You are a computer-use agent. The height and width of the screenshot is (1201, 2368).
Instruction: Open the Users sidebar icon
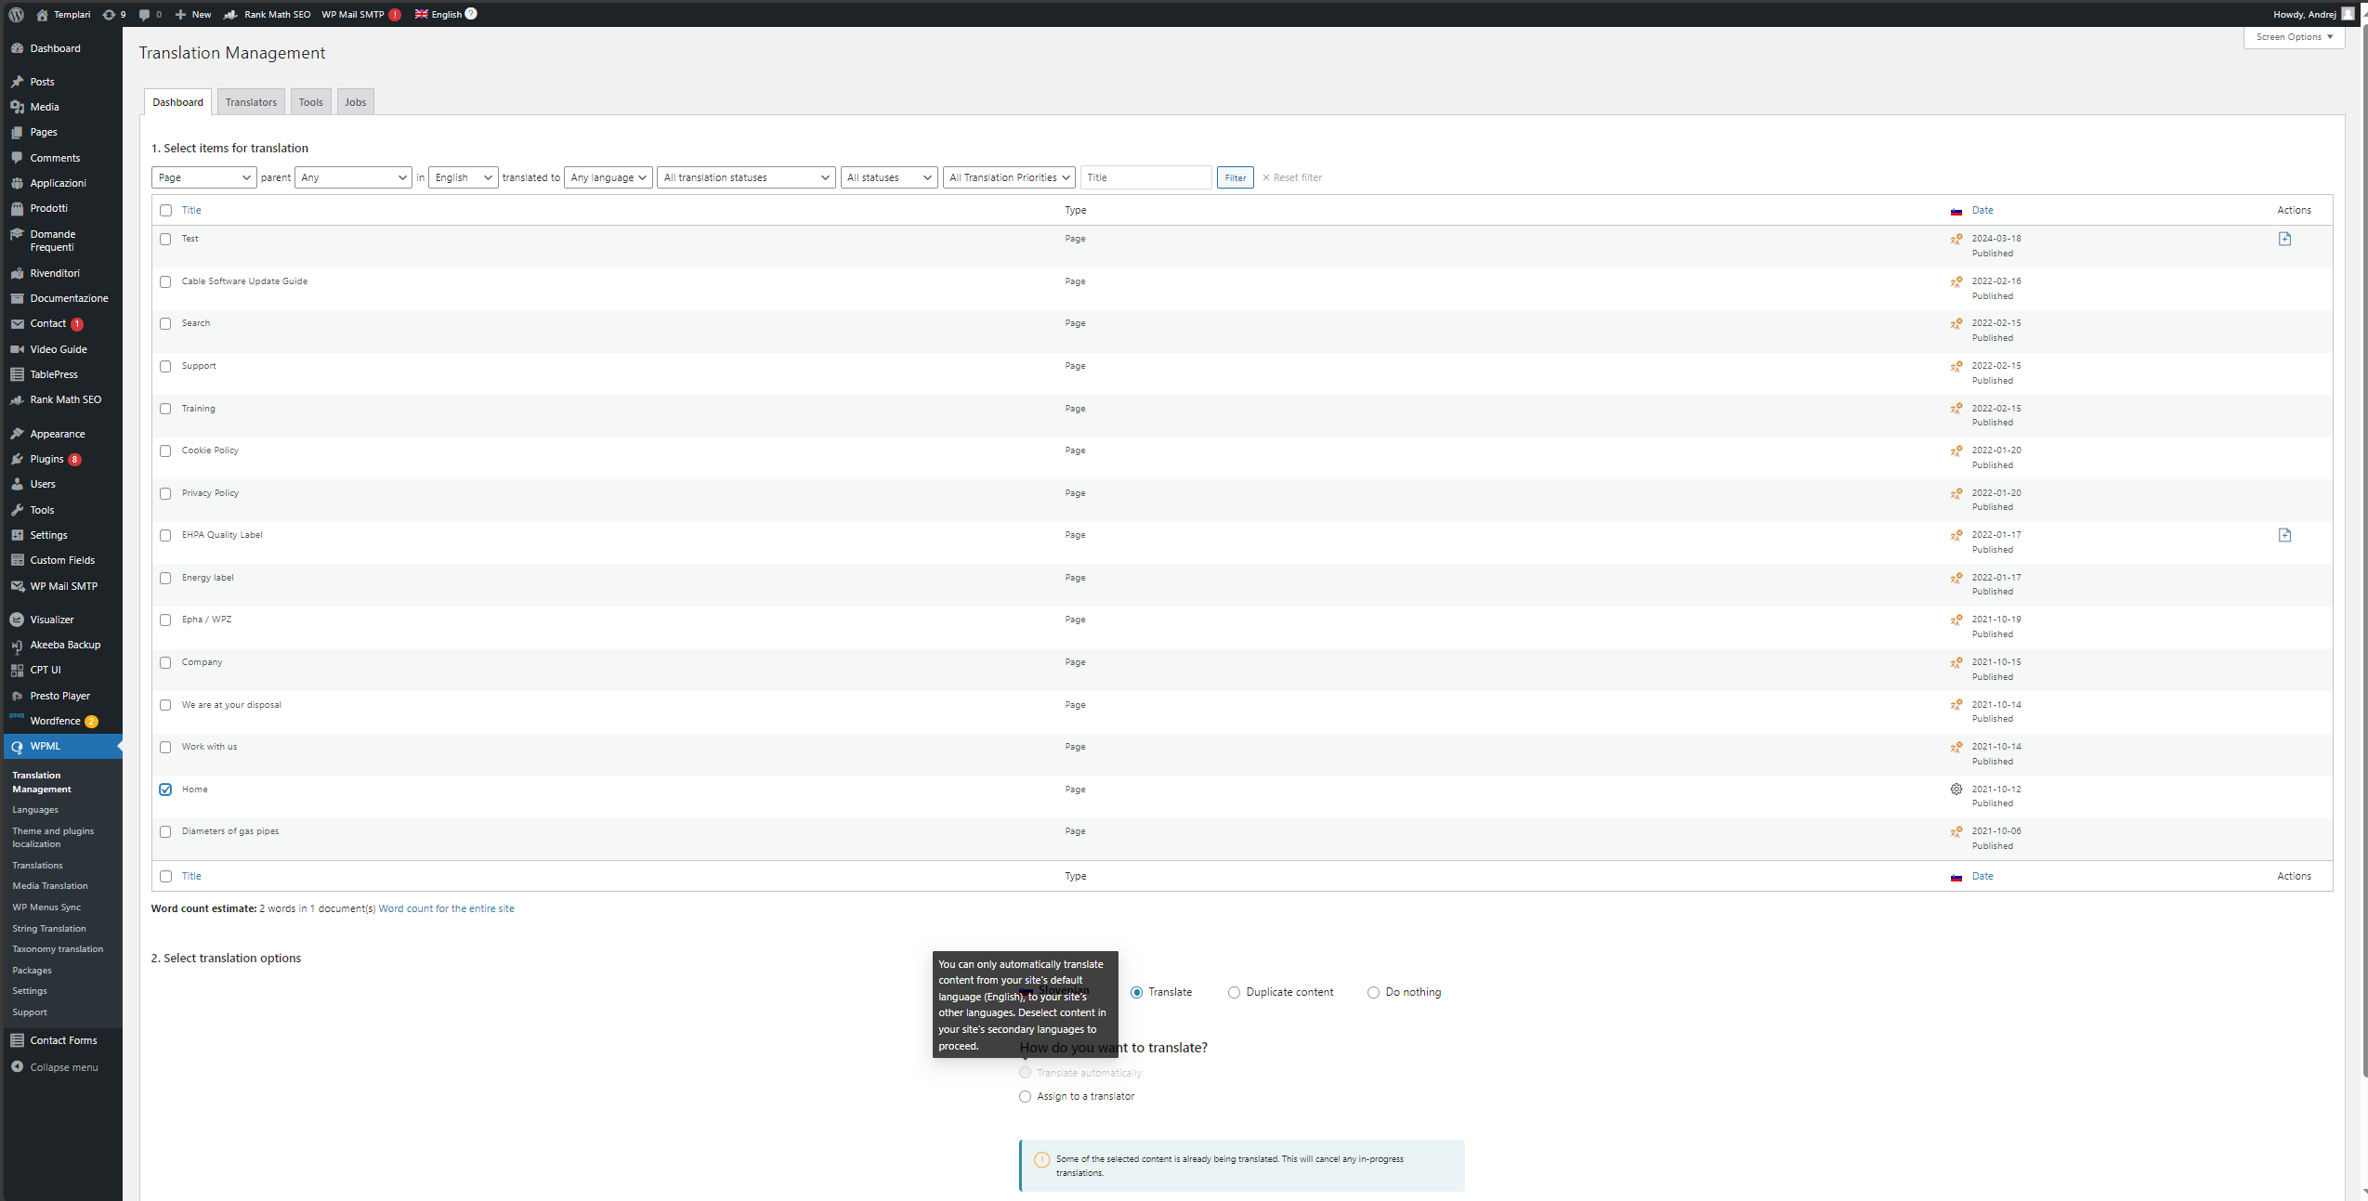(x=17, y=484)
